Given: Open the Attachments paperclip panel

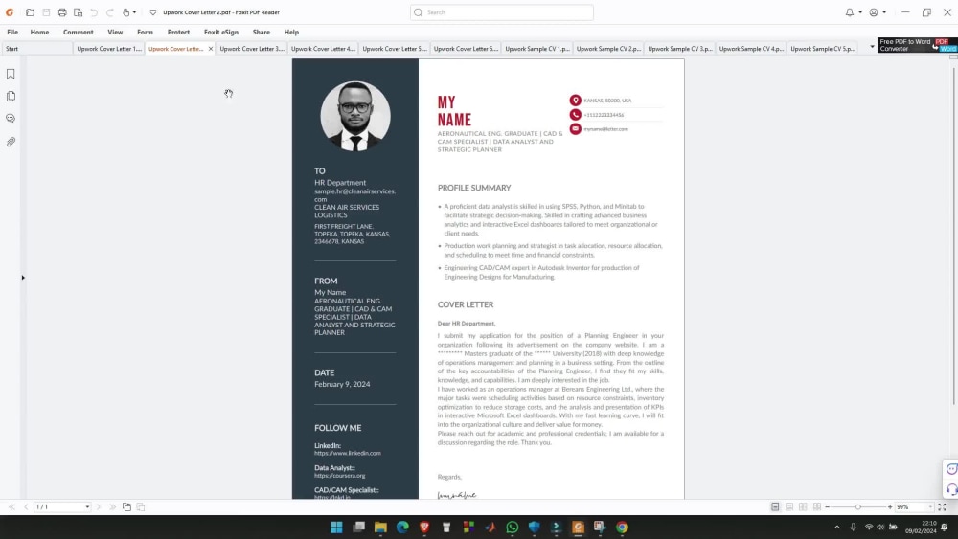Looking at the screenshot, I should point(11,142).
